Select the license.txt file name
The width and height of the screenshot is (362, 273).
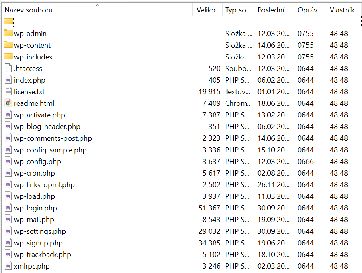pos(29,92)
